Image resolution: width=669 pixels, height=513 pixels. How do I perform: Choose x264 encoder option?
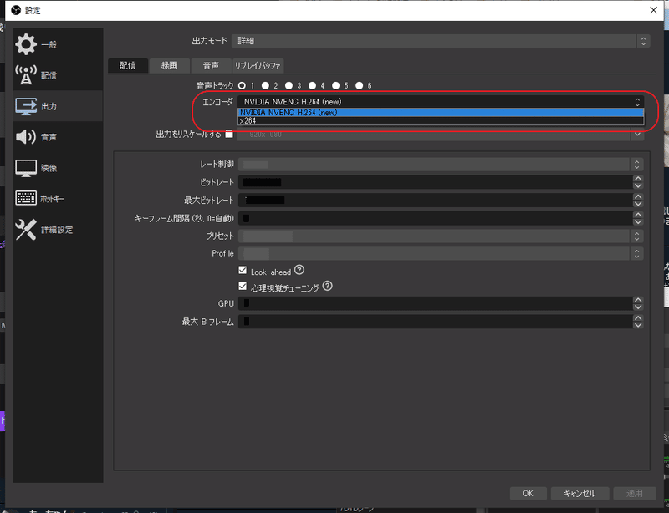pos(441,120)
